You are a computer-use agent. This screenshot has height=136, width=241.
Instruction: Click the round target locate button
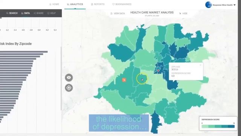69,88
